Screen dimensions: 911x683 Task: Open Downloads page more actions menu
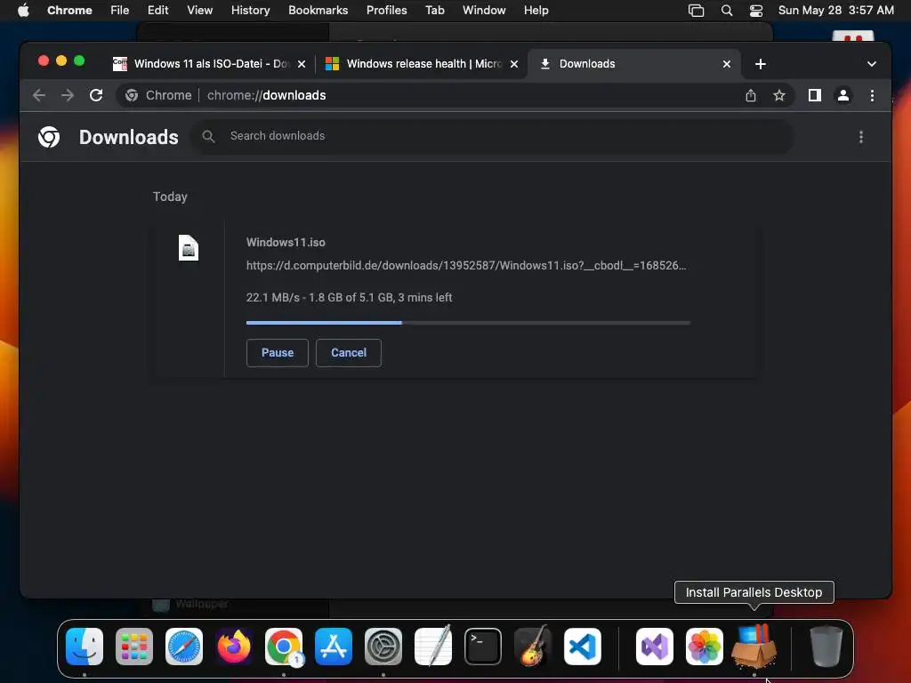pyautogui.click(x=860, y=137)
